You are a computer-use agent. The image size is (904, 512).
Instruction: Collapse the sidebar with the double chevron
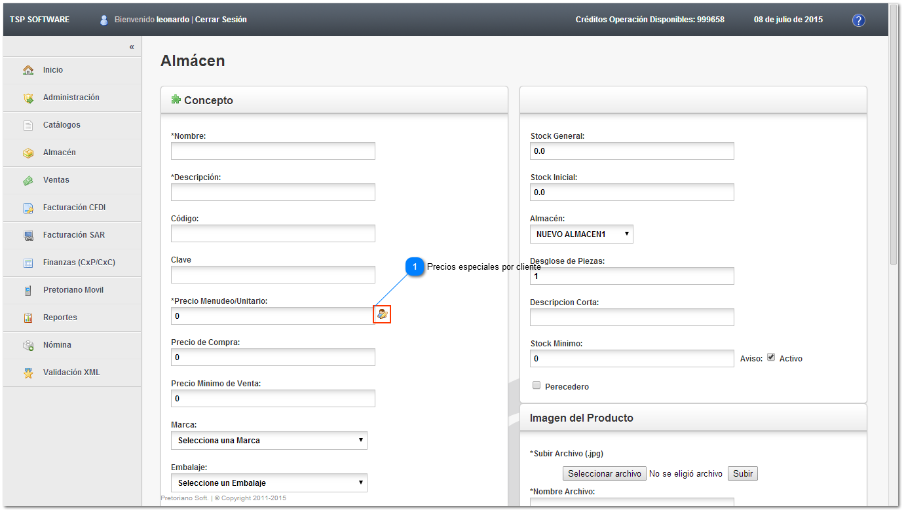click(132, 47)
